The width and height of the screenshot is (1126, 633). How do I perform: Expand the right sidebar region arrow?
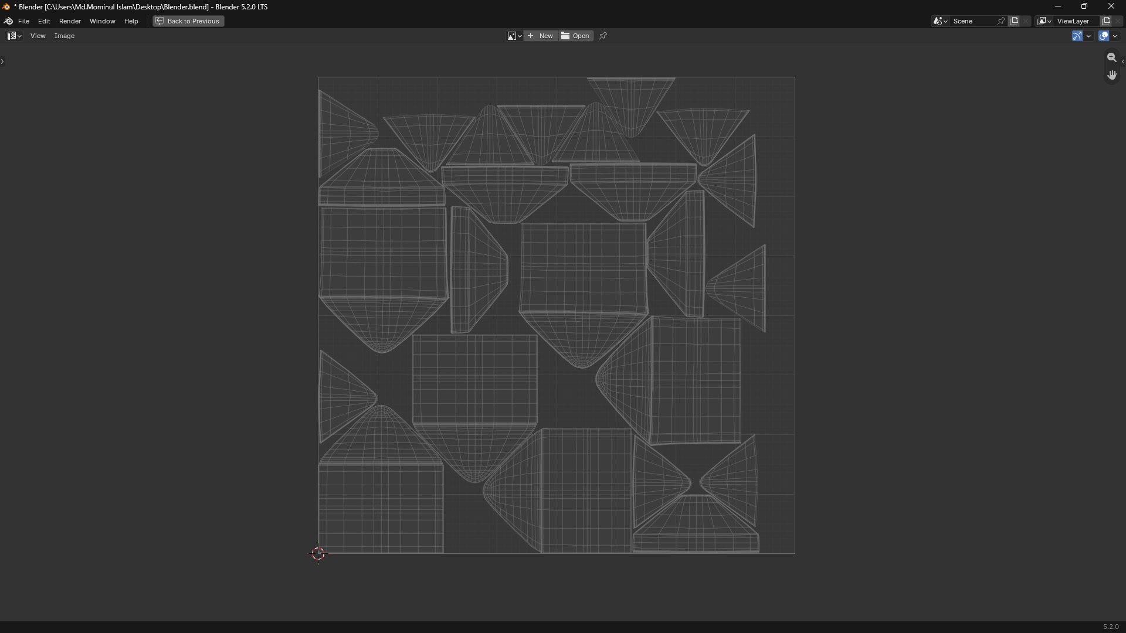click(1122, 62)
